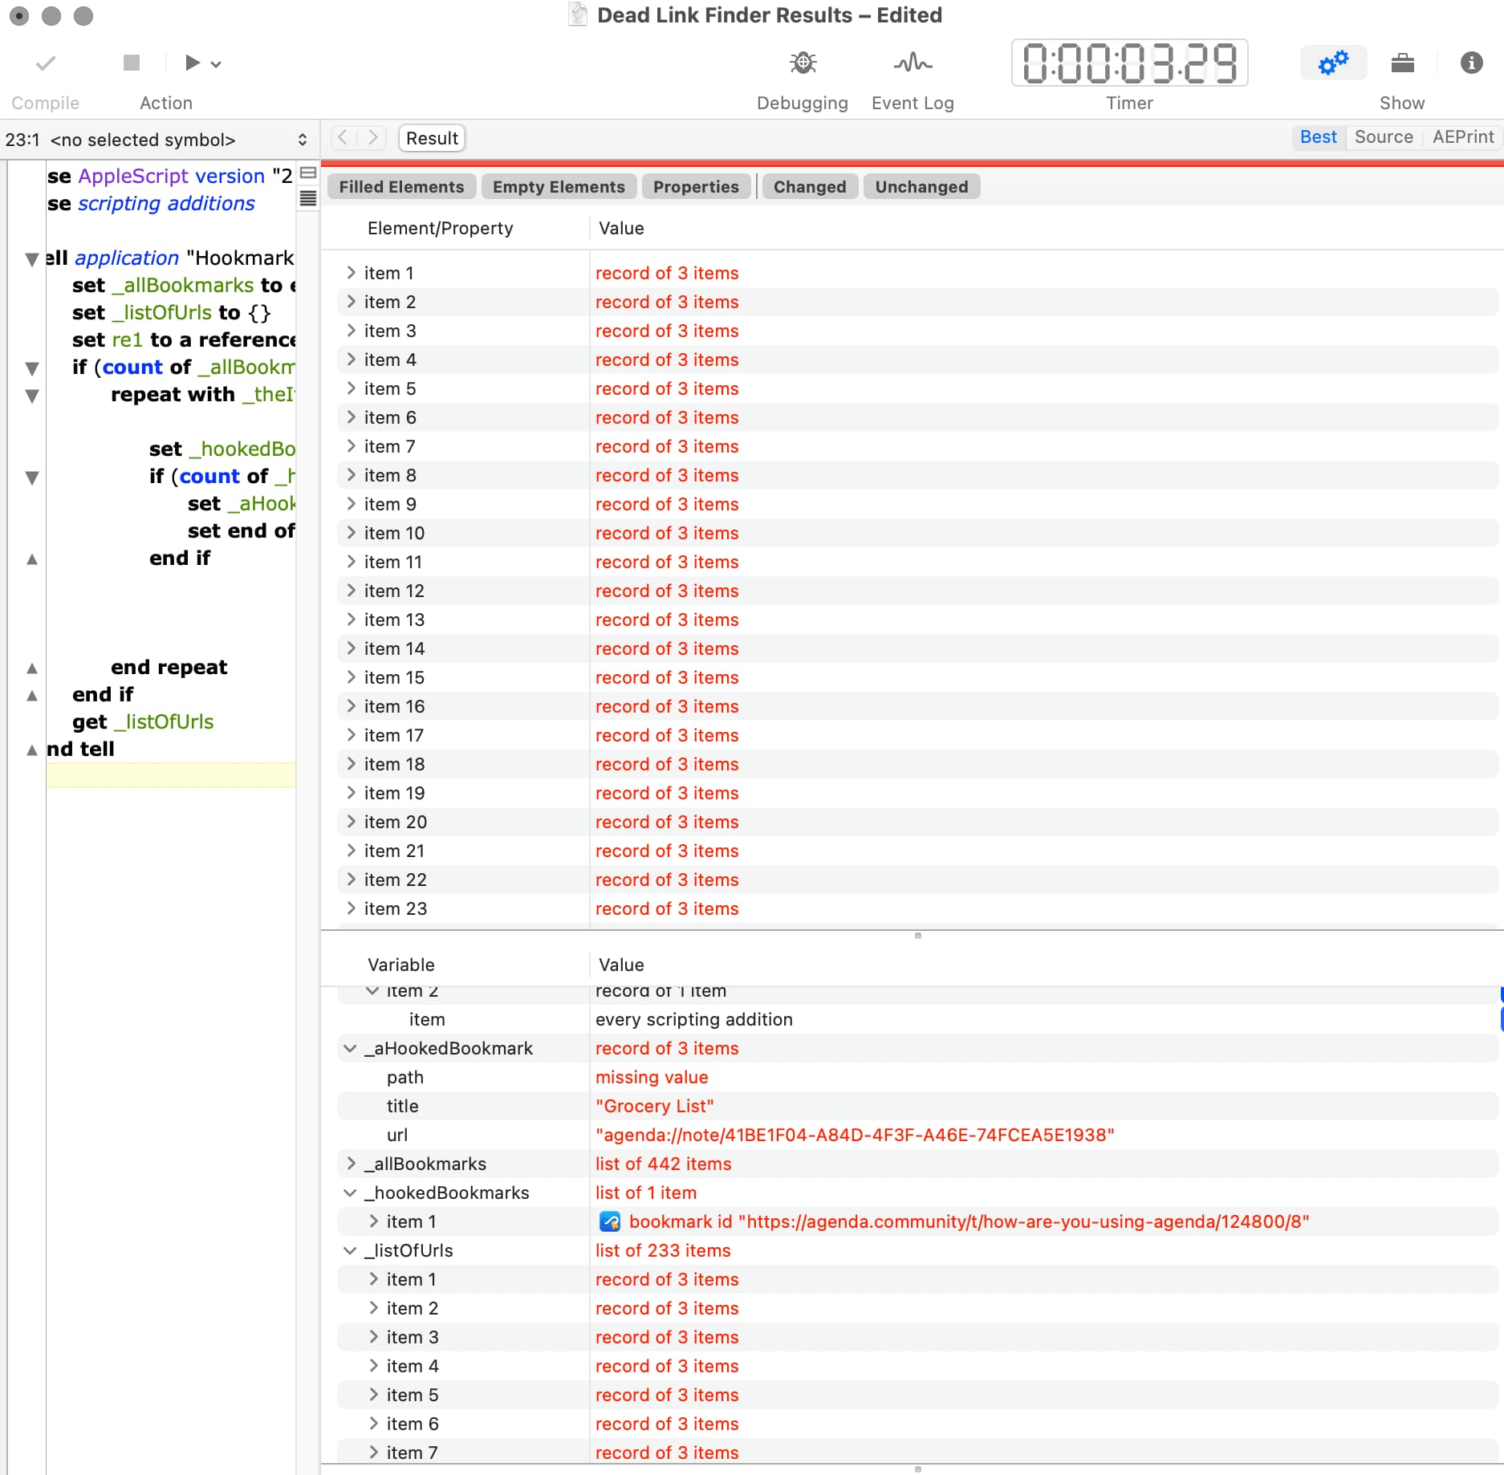This screenshot has height=1475, width=1504.
Task: Click 'get _listOfUrls' script line
Action: pyautogui.click(x=143, y=721)
